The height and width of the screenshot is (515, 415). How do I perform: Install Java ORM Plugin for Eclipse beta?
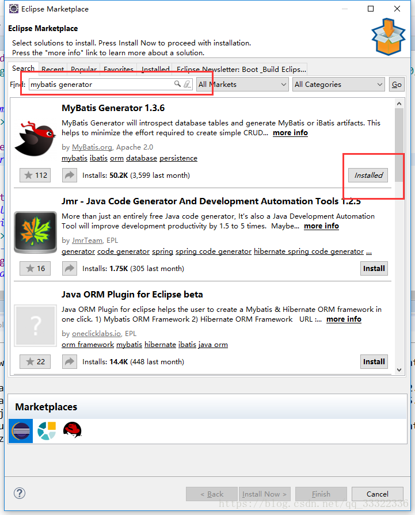click(x=374, y=361)
